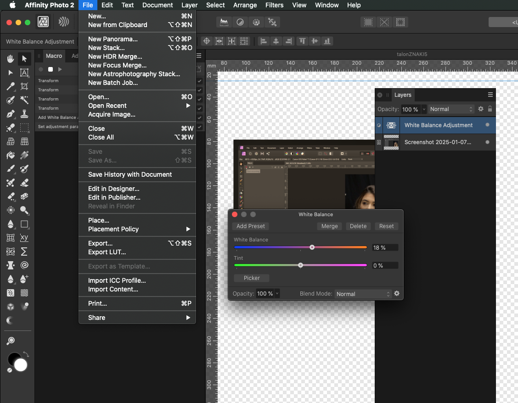Apply Auto Levels from the toolbar
The height and width of the screenshot is (403, 518).
pyautogui.click(x=224, y=22)
